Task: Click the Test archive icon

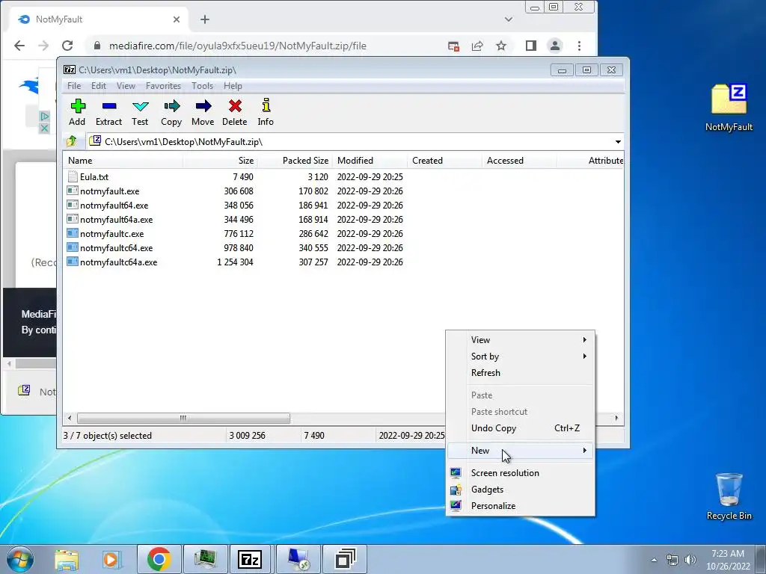Action: (x=140, y=106)
